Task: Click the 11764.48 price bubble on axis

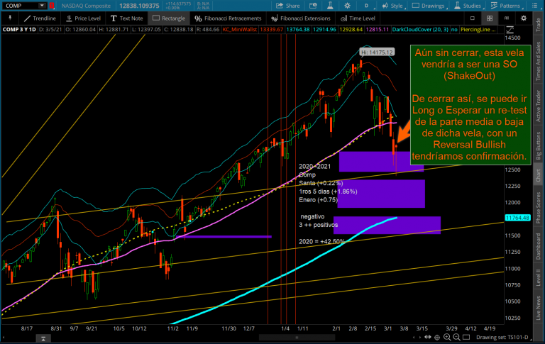Action: click(517, 218)
